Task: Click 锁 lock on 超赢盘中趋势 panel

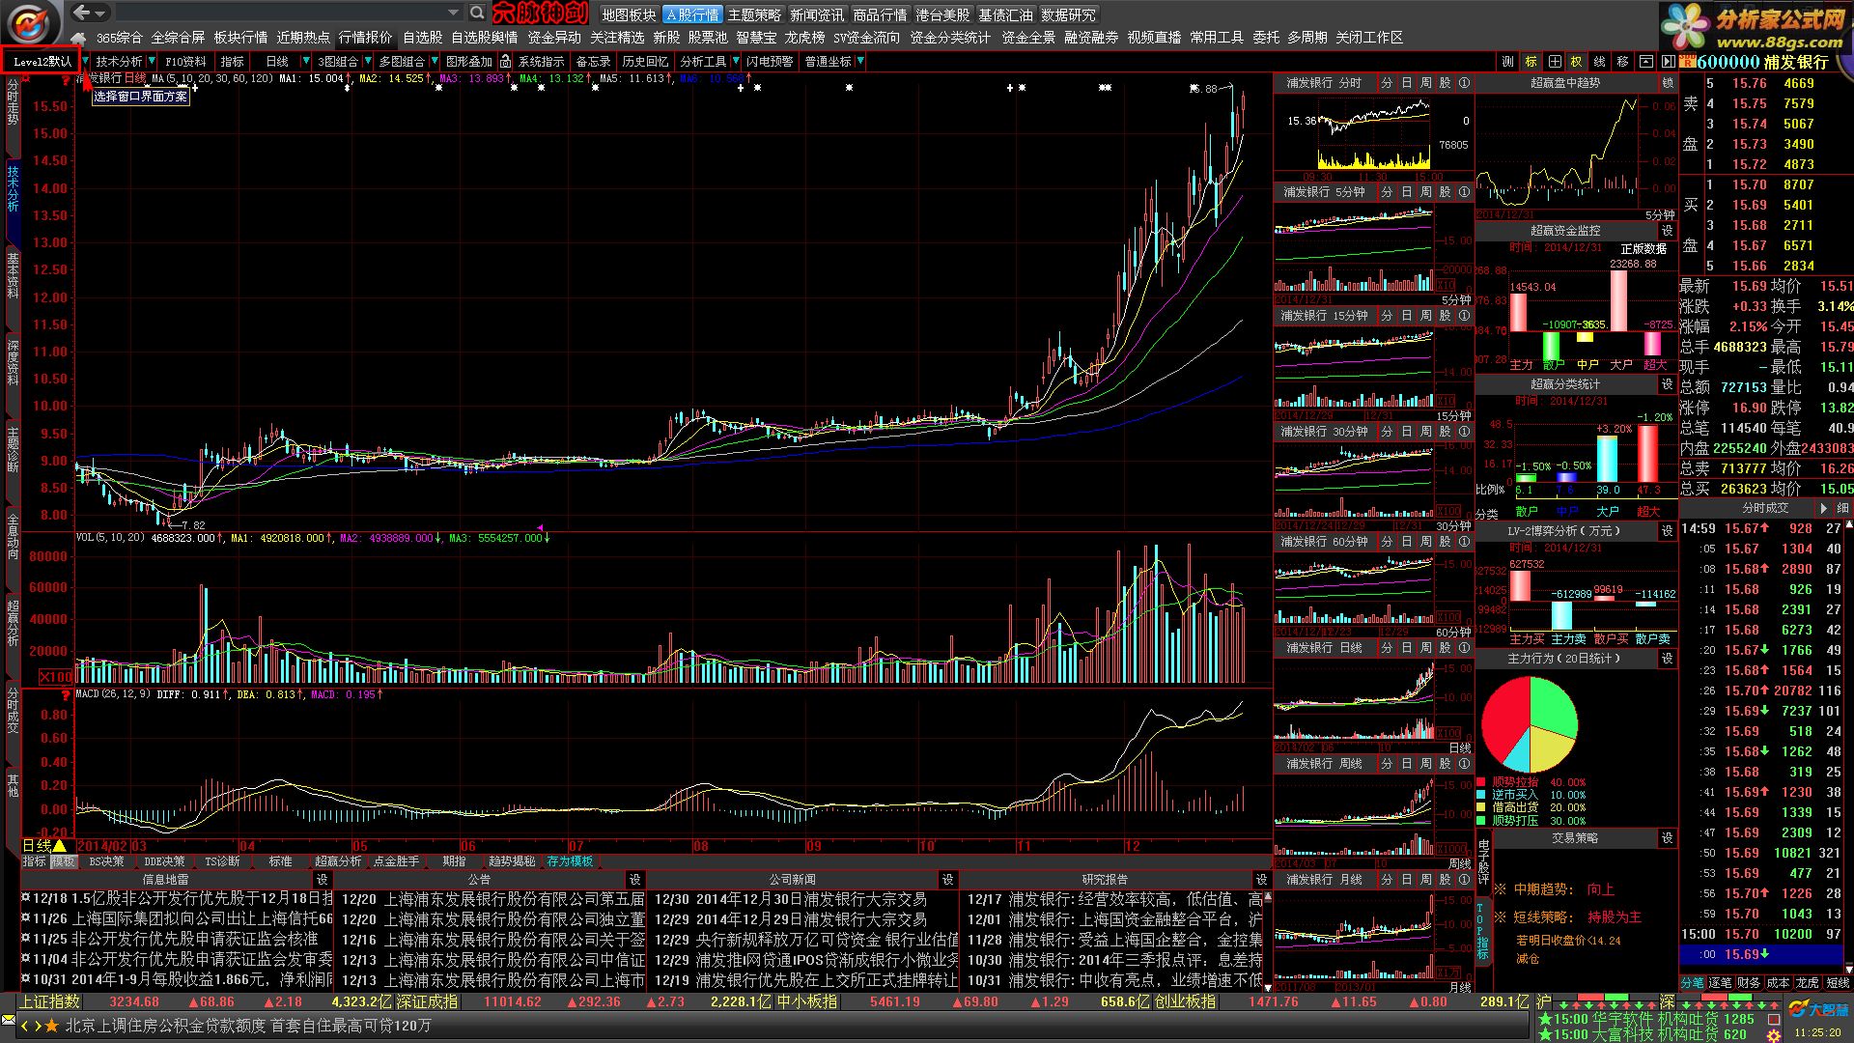Action: point(1668,83)
